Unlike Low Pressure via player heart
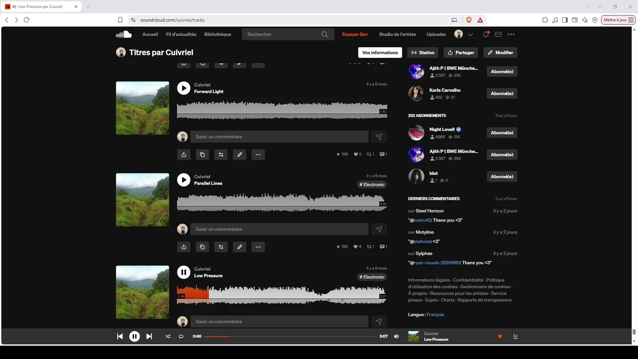This screenshot has height=359, width=638. click(x=500, y=337)
